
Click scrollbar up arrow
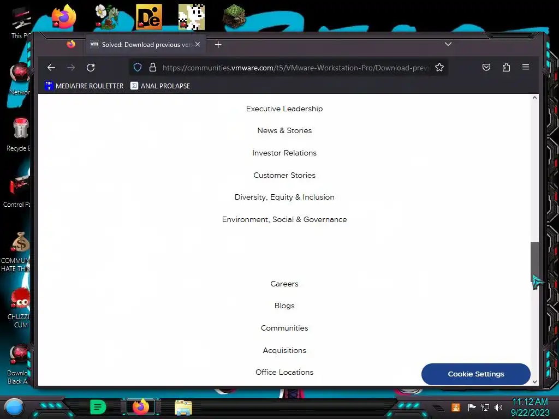534,98
